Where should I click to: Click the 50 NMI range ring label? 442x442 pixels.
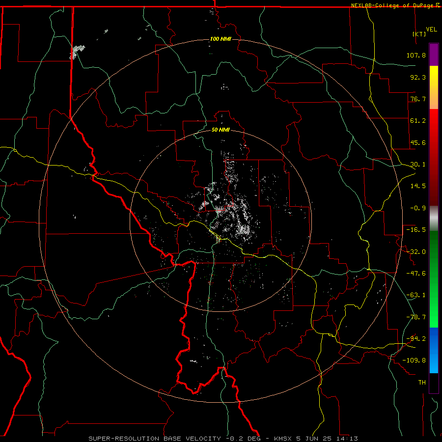click(221, 130)
